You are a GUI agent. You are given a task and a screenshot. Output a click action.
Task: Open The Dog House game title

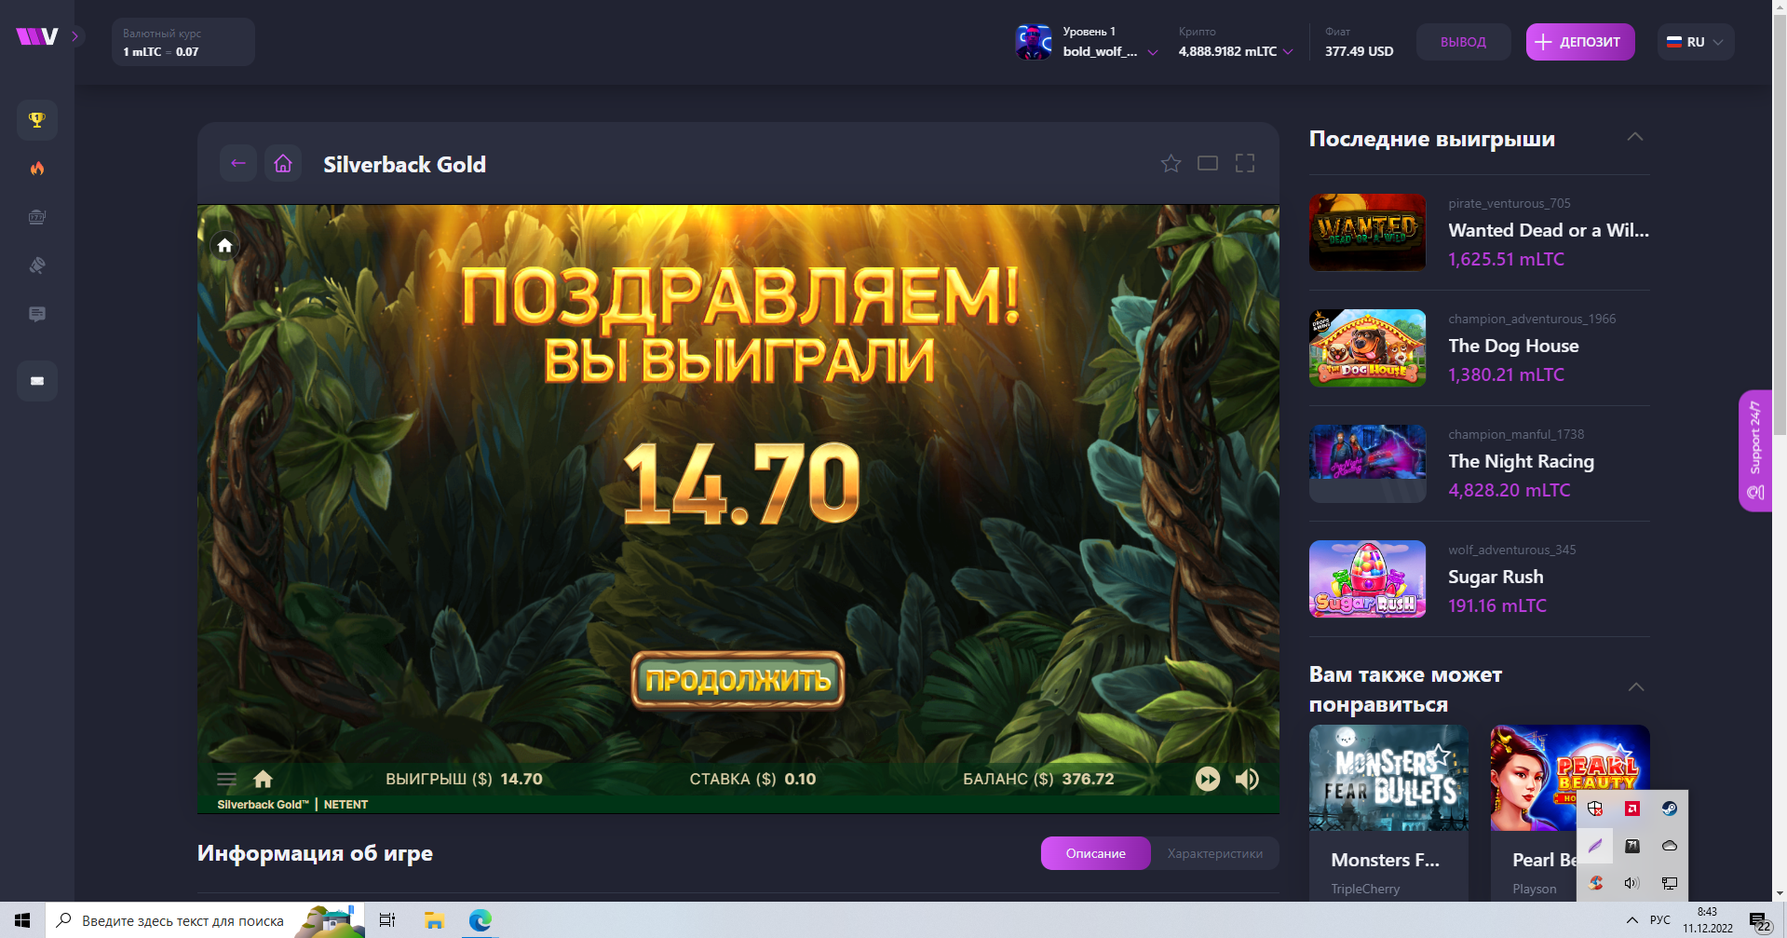click(1513, 346)
